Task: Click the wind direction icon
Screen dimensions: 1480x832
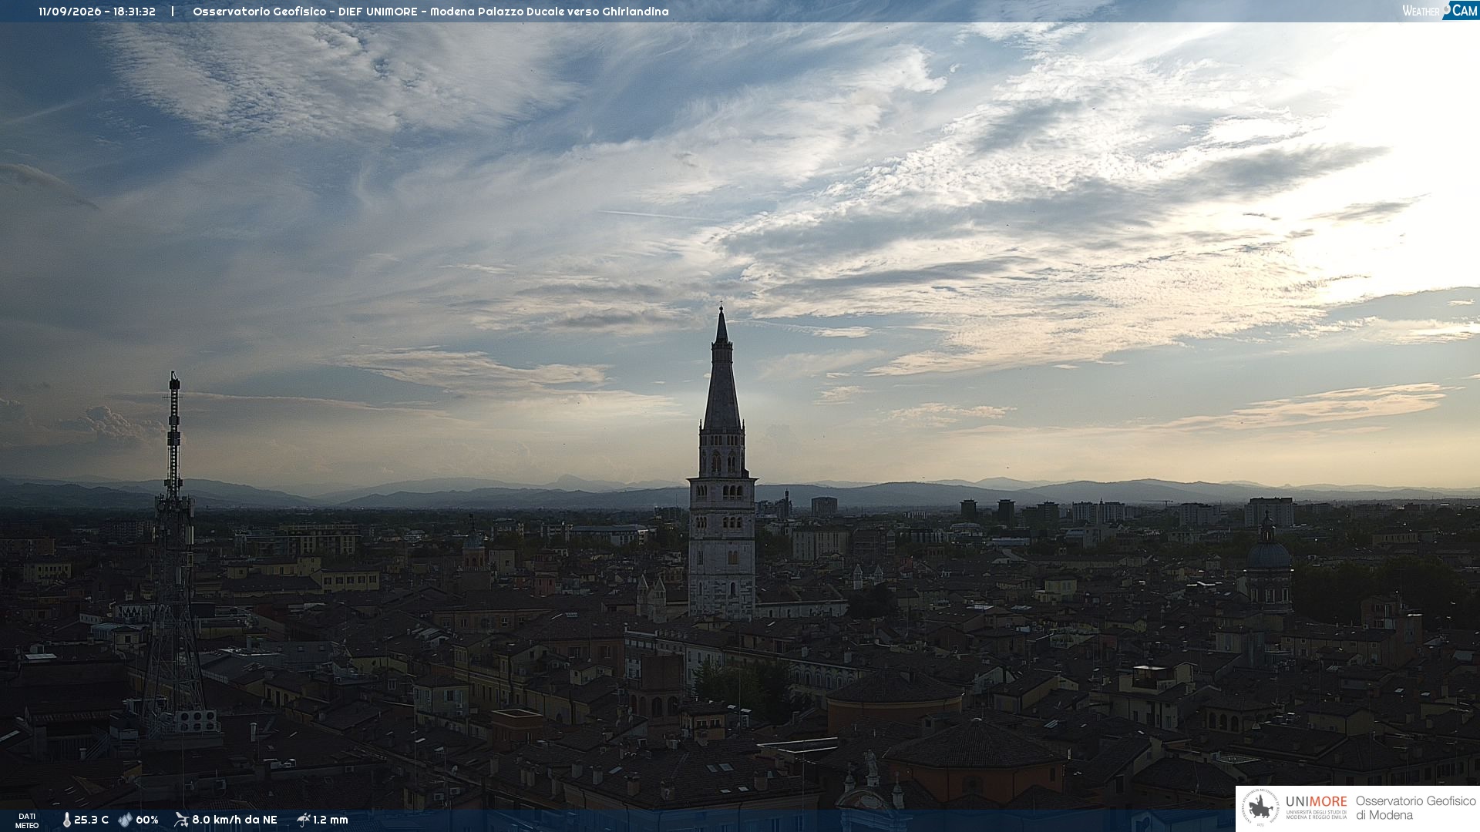Action: 181,820
